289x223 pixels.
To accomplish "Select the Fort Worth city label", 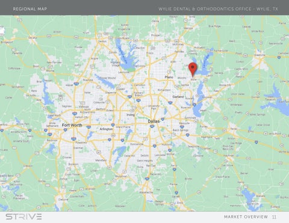I will (72, 125).
